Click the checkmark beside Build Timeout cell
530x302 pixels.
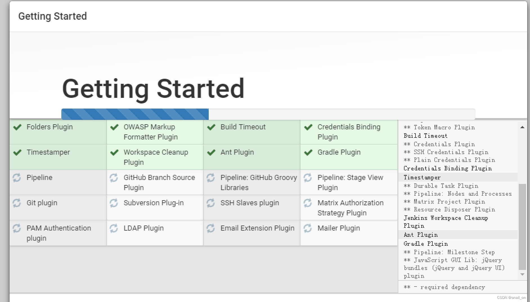[211, 127]
